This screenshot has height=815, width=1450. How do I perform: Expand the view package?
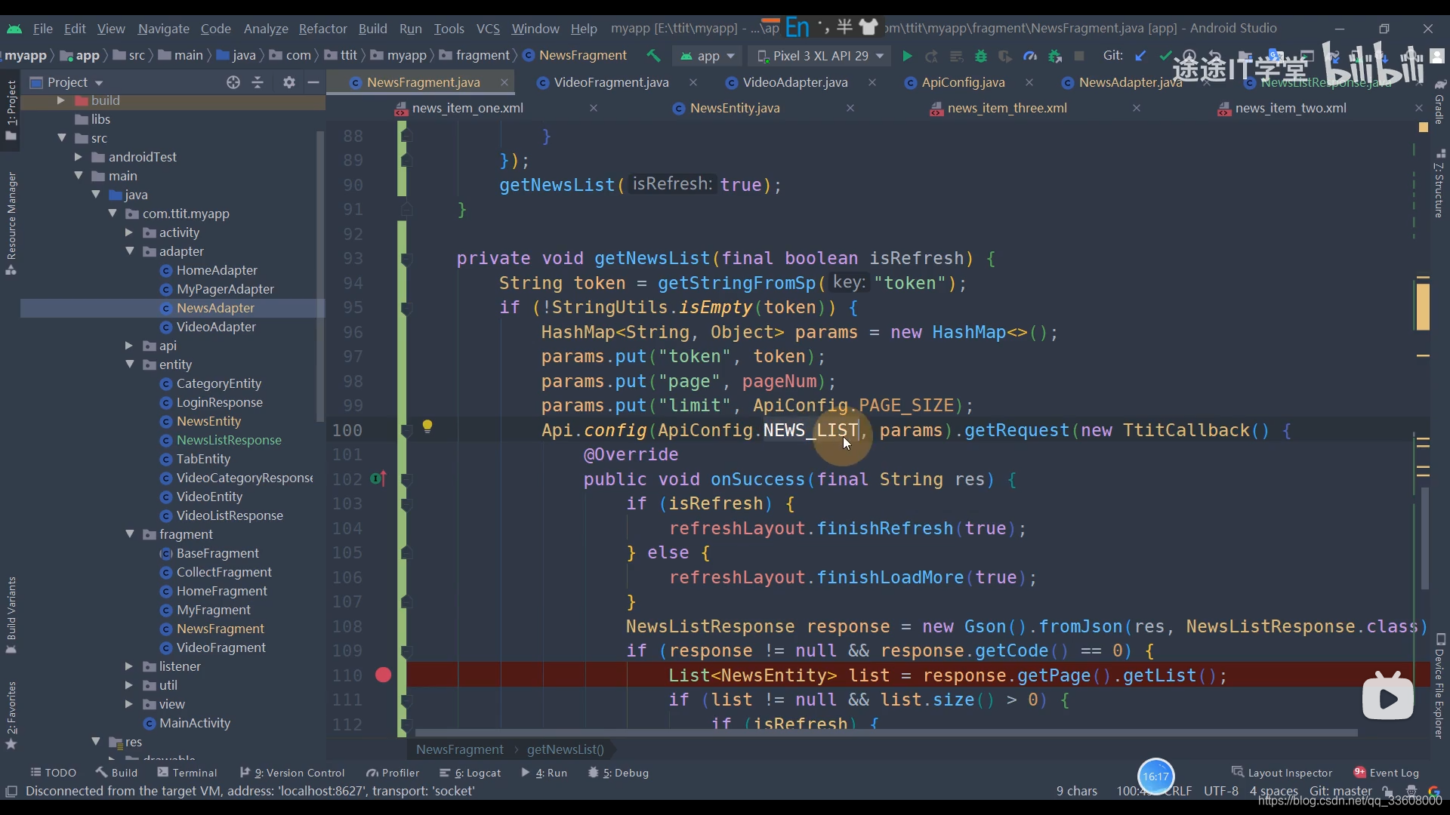(129, 704)
